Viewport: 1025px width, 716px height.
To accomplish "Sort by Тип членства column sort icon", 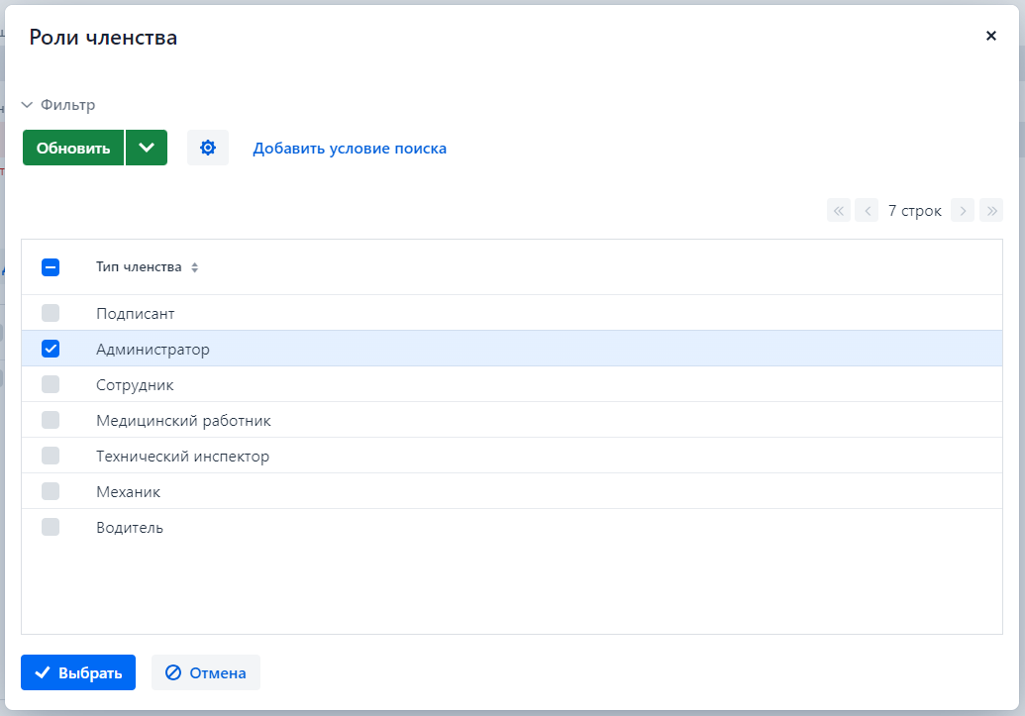I will [195, 267].
